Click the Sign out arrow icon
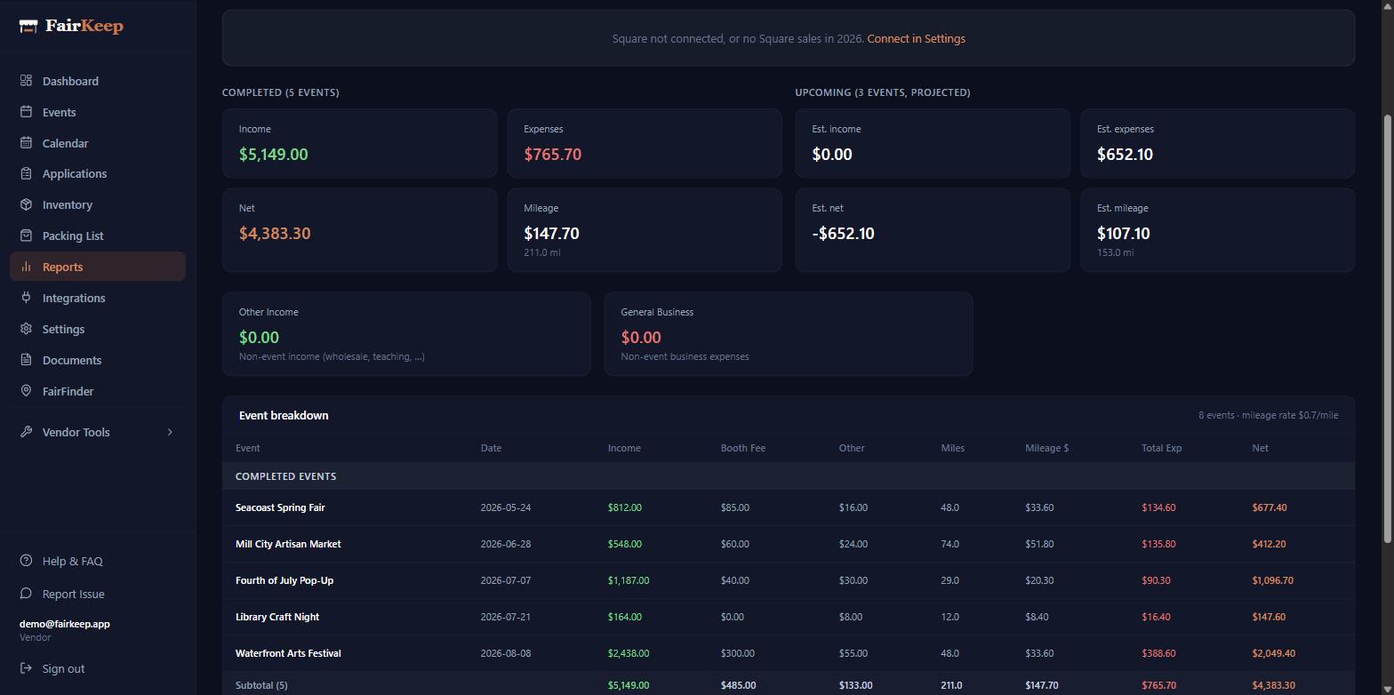This screenshot has height=695, width=1394. (27, 668)
